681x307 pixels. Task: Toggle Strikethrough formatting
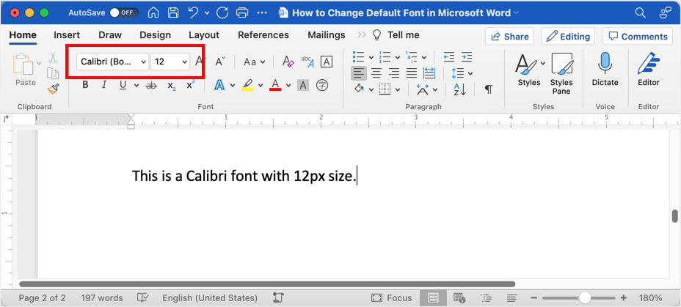(151, 86)
